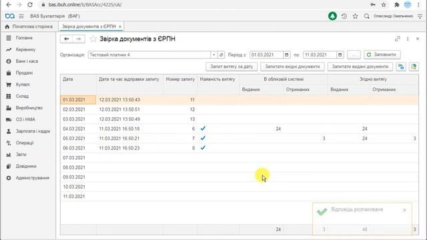Dismiss the Відповідь розпакована notification
The width and height of the screenshot is (427, 240).
coord(404,210)
